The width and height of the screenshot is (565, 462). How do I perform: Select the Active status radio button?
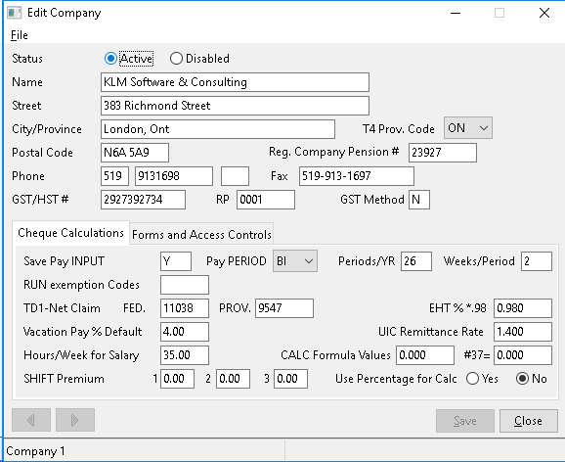point(110,58)
